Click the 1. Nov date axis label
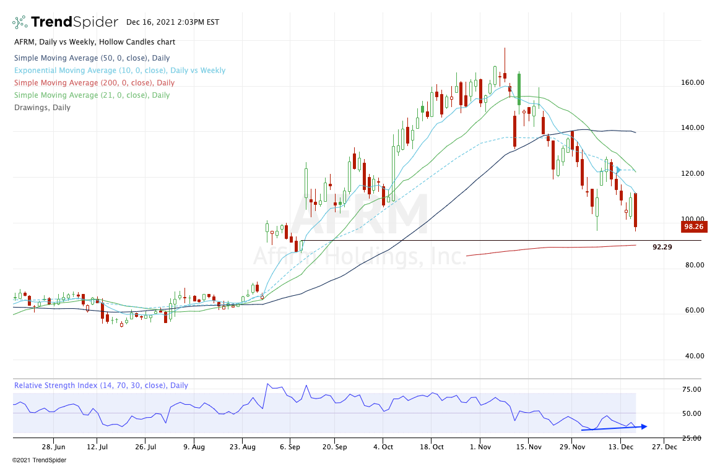The height and width of the screenshot is (466, 720). click(x=481, y=446)
